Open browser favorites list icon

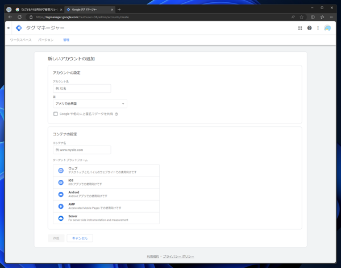322,17
